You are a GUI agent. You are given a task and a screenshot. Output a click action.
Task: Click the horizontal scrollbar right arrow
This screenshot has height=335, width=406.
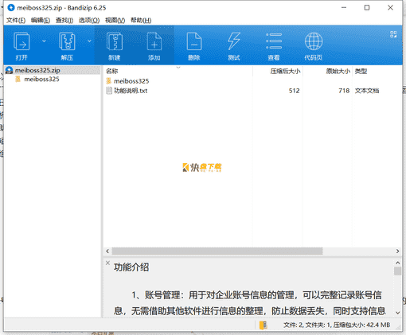[x=397, y=251]
